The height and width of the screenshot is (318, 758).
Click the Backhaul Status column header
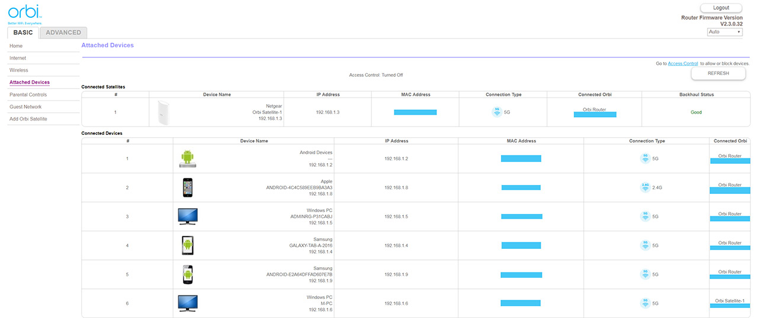(x=696, y=95)
